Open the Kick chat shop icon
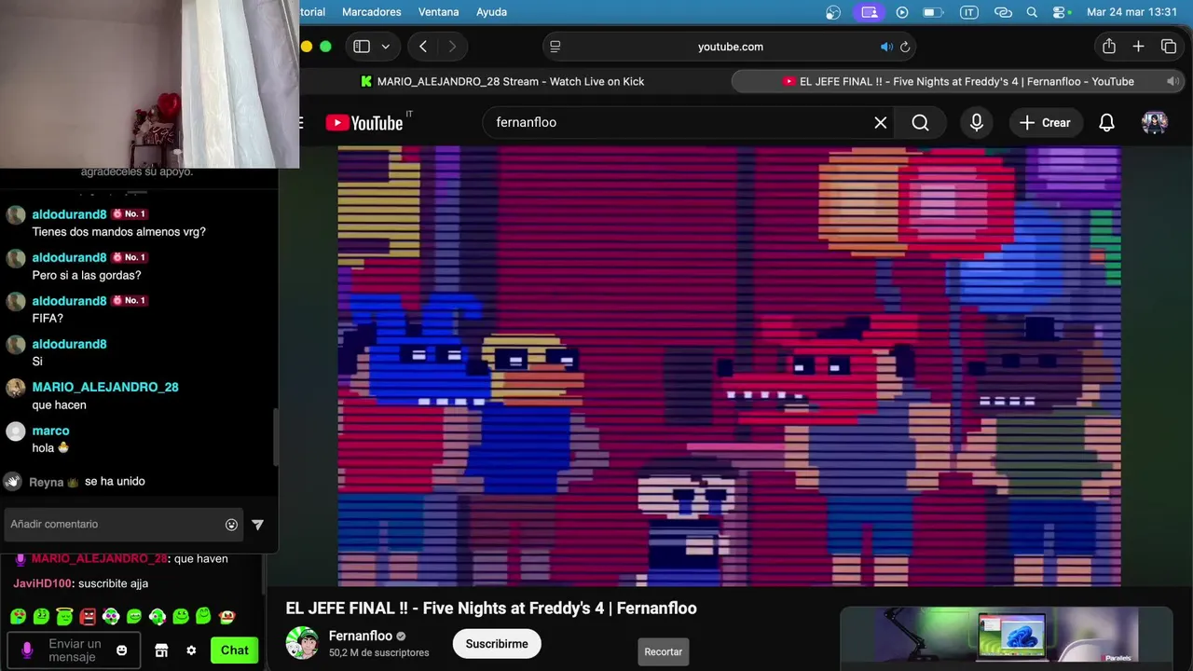Screen dimensions: 1193x671 (x=161, y=650)
